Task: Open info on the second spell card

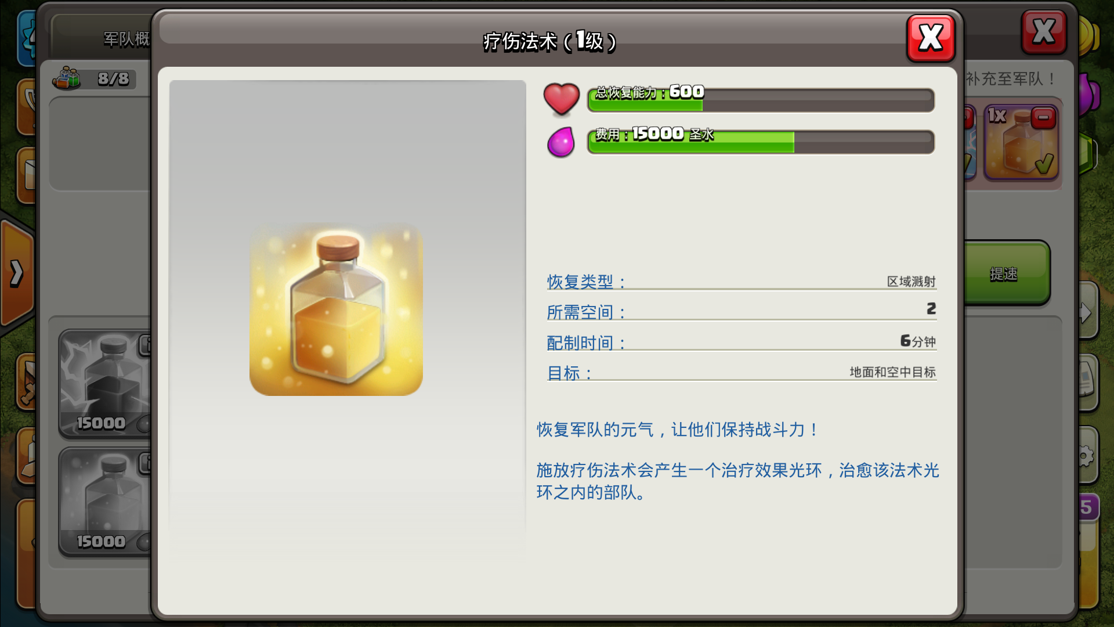Action: [x=146, y=463]
